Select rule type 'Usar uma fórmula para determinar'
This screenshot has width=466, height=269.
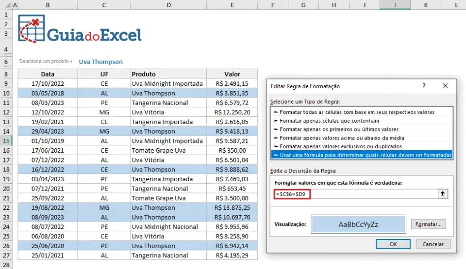tap(362, 155)
